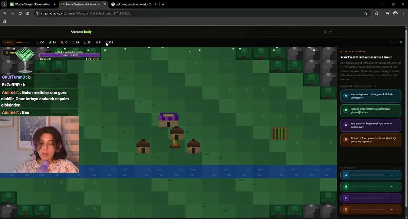Bookmark this page with the star icon
The width and height of the screenshot is (408, 219).
366,13
